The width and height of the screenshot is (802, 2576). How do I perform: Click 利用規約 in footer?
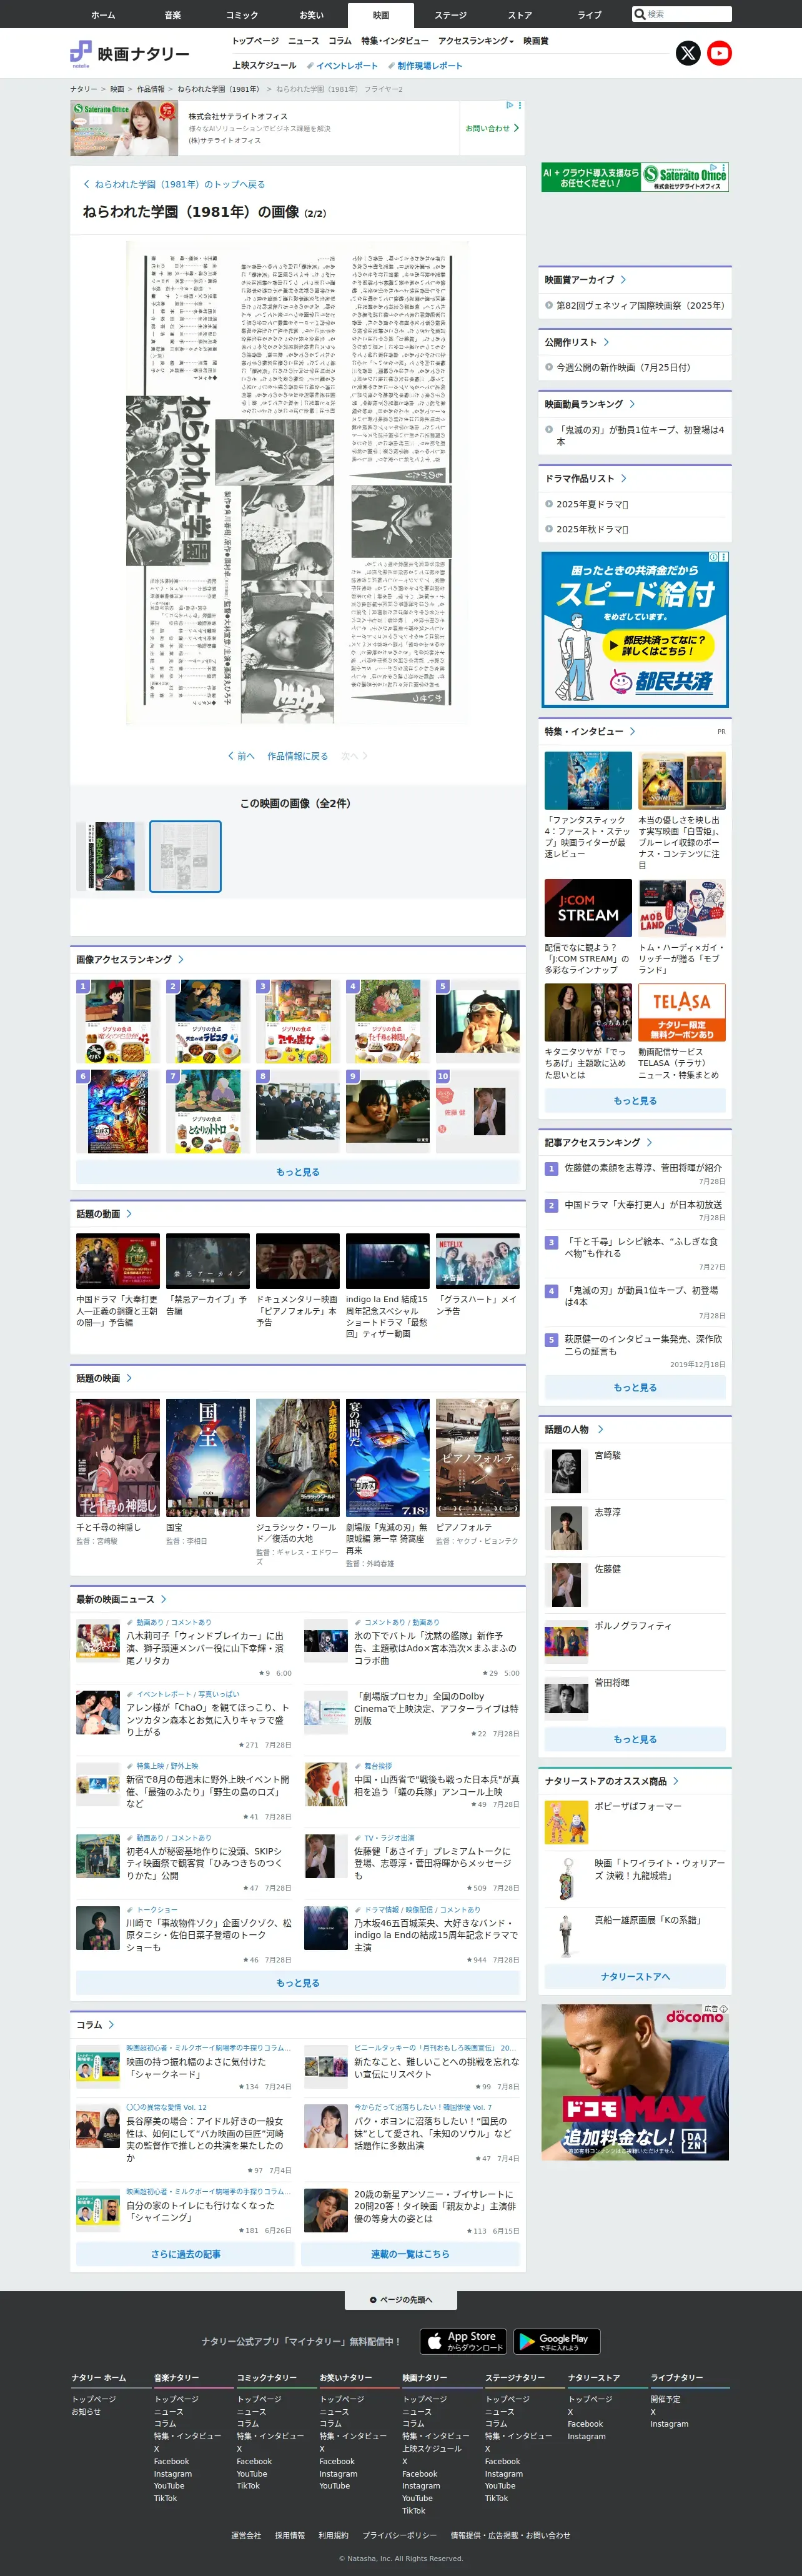[x=333, y=2535]
